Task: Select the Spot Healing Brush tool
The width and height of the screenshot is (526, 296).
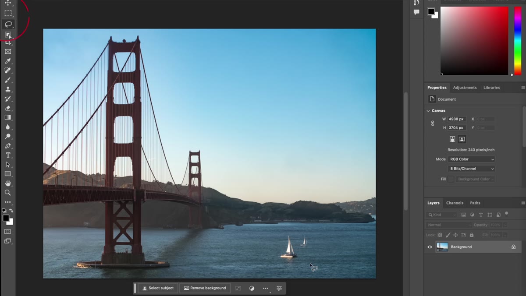Action: (x=8, y=70)
